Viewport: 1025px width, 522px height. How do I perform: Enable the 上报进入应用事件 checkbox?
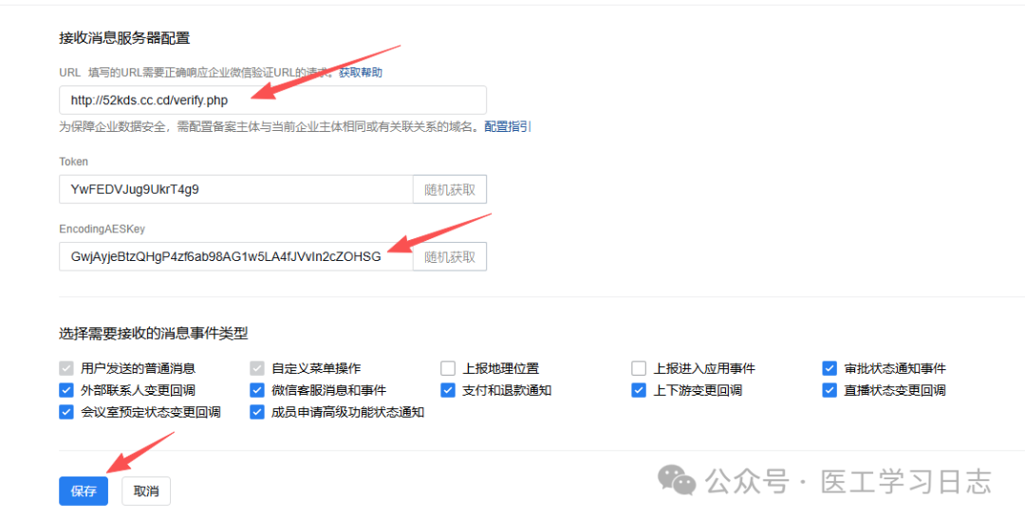pos(639,368)
